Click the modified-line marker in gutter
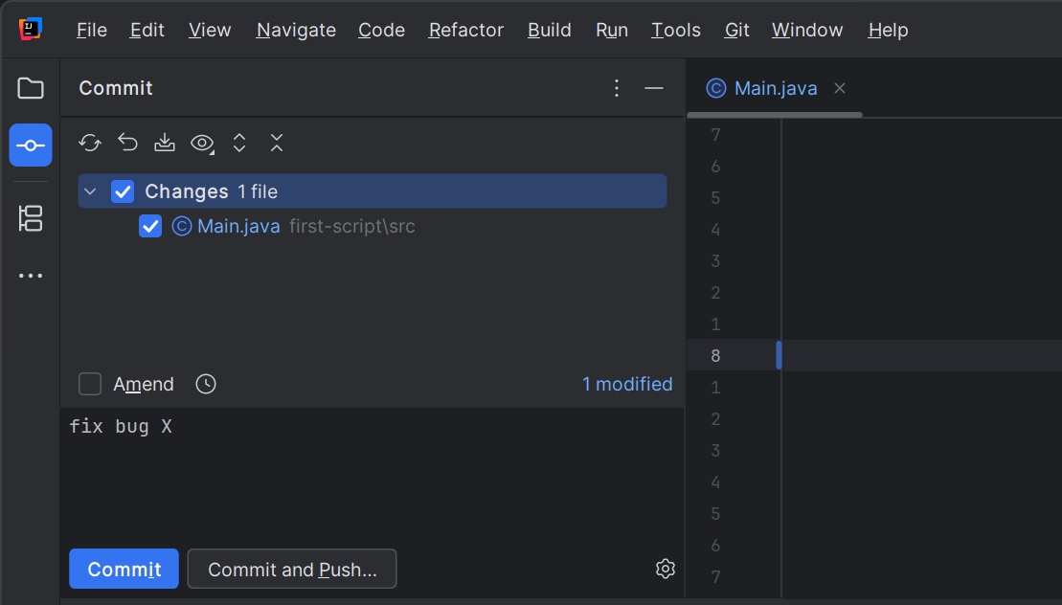1062x605 pixels. pos(779,355)
